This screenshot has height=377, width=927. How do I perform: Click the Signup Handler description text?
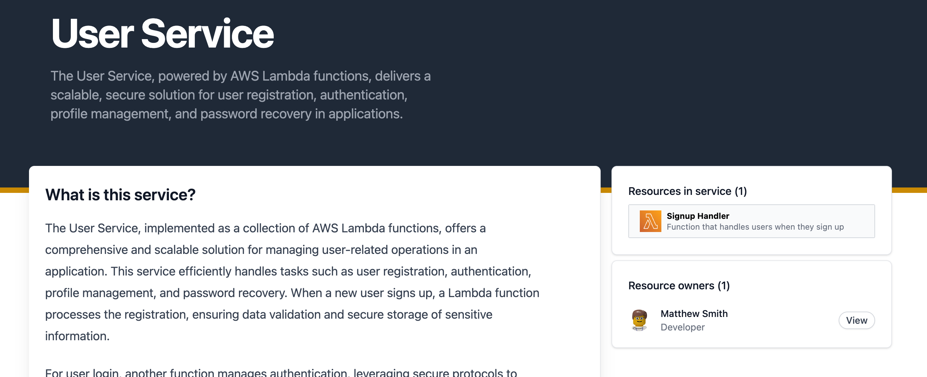[755, 227]
